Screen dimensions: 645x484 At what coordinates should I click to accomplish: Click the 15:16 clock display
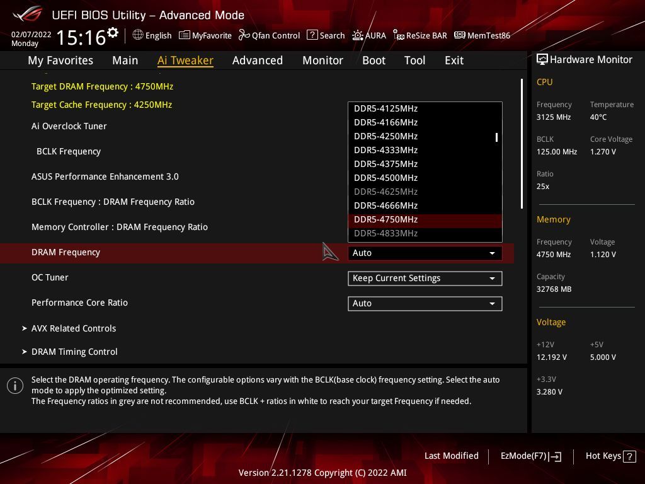[x=81, y=37]
